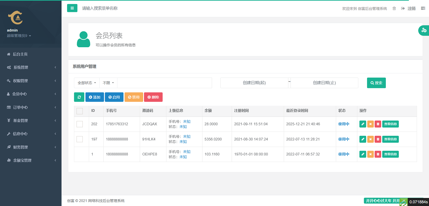Click the list icon at the far top right
The image size is (429, 206).
click(x=423, y=8)
